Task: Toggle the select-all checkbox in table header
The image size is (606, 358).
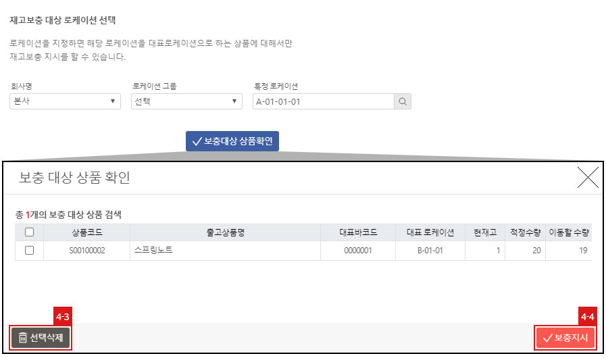Action: point(29,232)
